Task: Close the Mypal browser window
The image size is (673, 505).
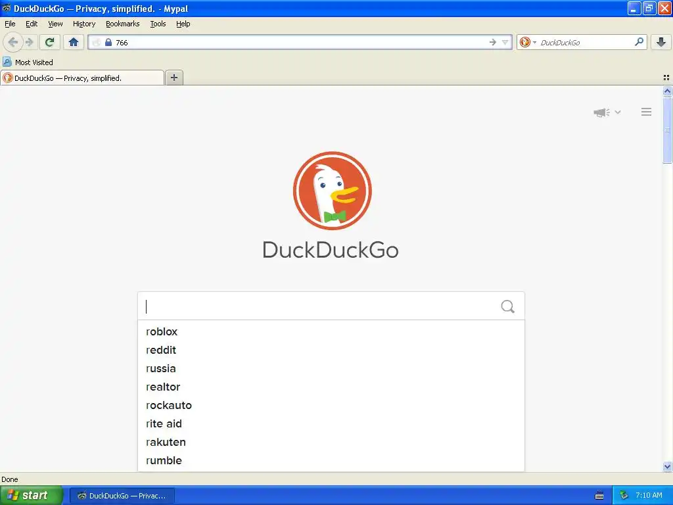Action: click(x=664, y=8)
